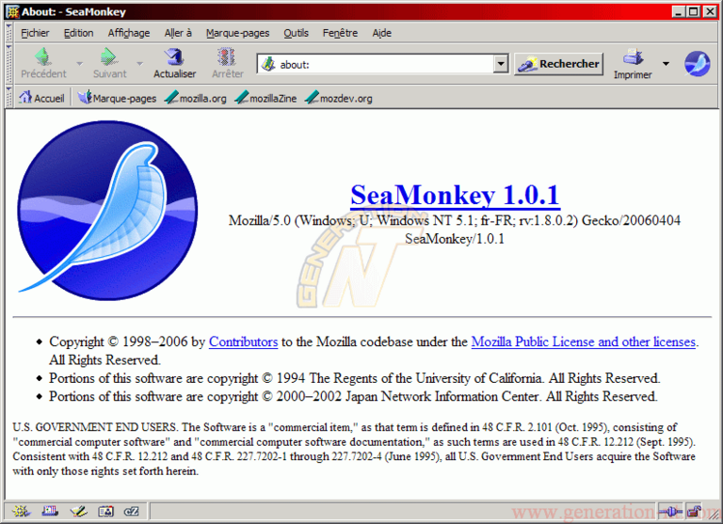Image resolution: width=723 pixels, height=524 pixels.
Task: Open Address Book from the status bar icon
Action: pos(105,511)
